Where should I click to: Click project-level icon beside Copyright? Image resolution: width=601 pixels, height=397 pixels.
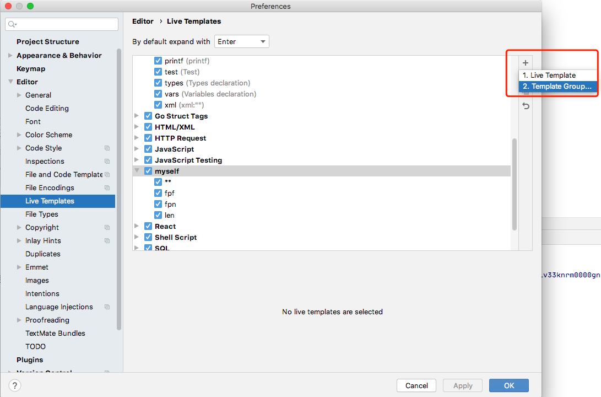pos(107,228)
